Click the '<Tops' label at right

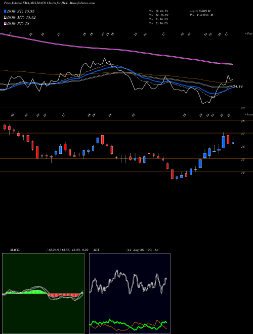click(248, 34)
